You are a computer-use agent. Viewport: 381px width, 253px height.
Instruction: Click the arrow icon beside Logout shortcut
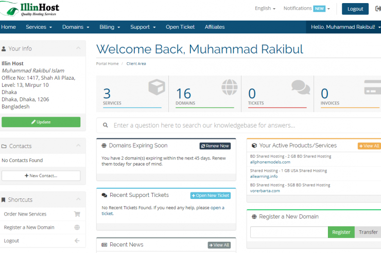point(77,241)
